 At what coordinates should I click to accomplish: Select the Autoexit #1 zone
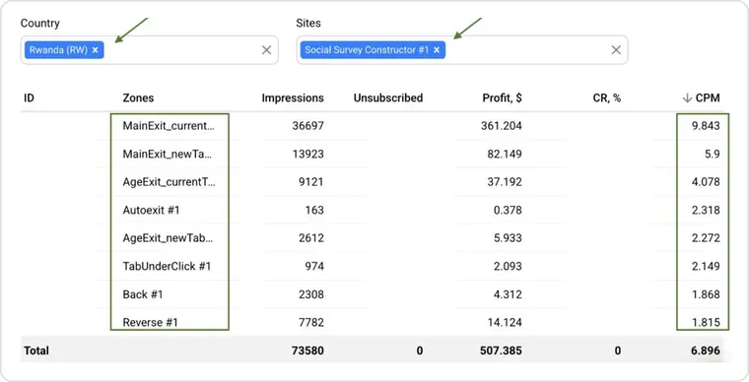point(151,211)
